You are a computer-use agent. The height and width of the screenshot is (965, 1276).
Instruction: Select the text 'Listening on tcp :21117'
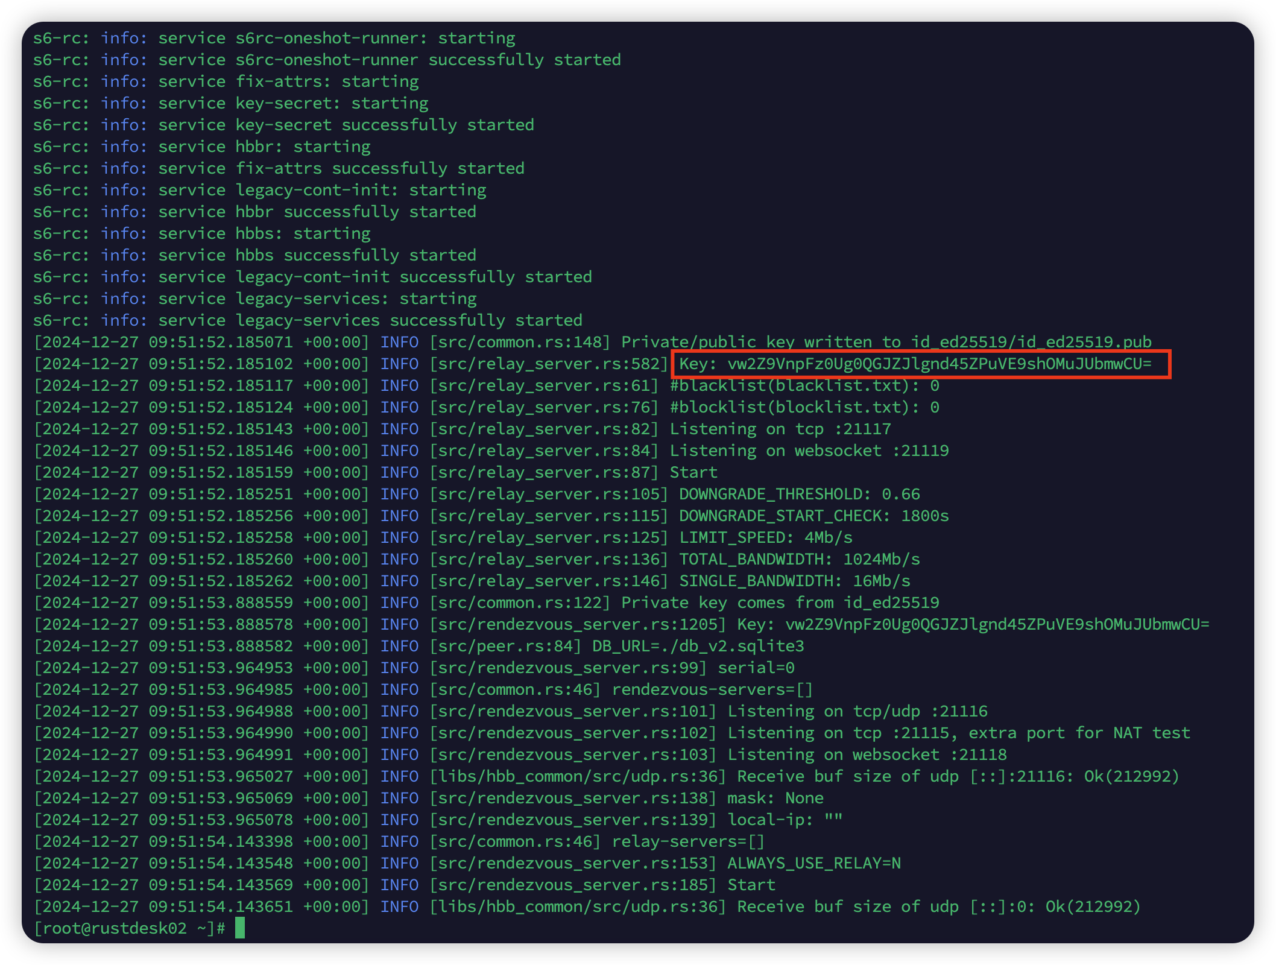click(780, 429)
